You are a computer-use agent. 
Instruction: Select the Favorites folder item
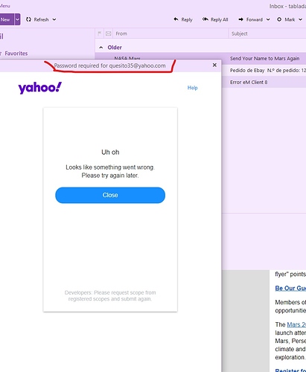pyautogui.click(x=16, y=54)
